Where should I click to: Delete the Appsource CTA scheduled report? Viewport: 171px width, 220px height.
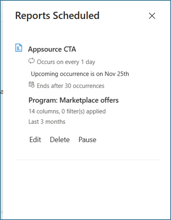tap(60, 140)
